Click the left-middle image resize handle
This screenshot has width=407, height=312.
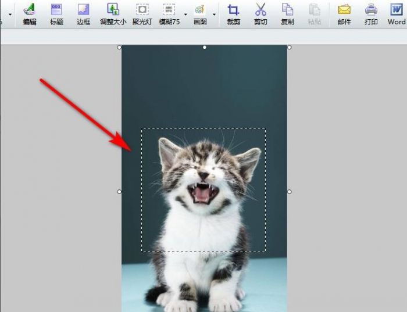(x=120, y=191)
